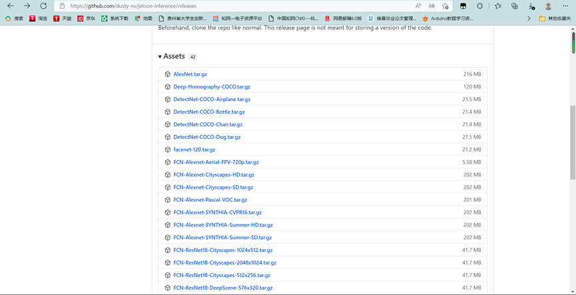This screenshot has height=295, width=576.
Task: Download DetectNet-COCO-Bottle.tar.gz
Action: (x=209, y=112)
